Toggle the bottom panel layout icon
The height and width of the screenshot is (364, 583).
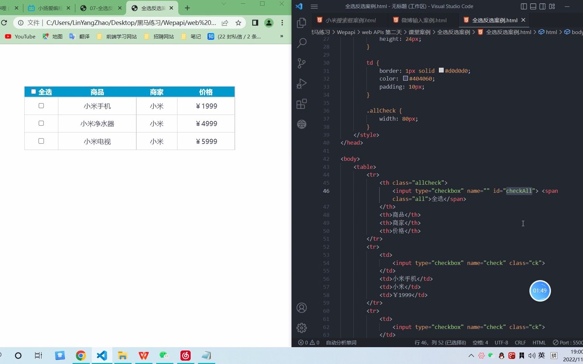(x=533, y=6)
